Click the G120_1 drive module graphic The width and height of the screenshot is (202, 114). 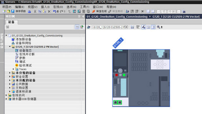point(141,78)
